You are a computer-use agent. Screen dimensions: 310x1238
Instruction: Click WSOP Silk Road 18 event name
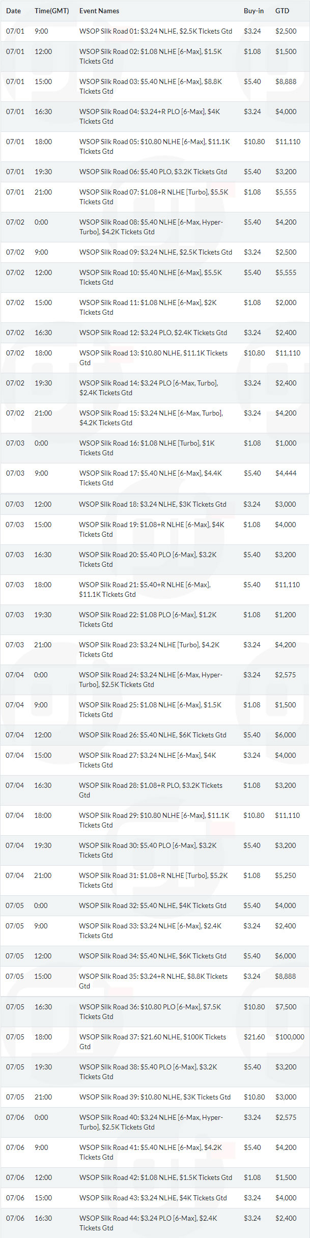click(x=153, y=504)
